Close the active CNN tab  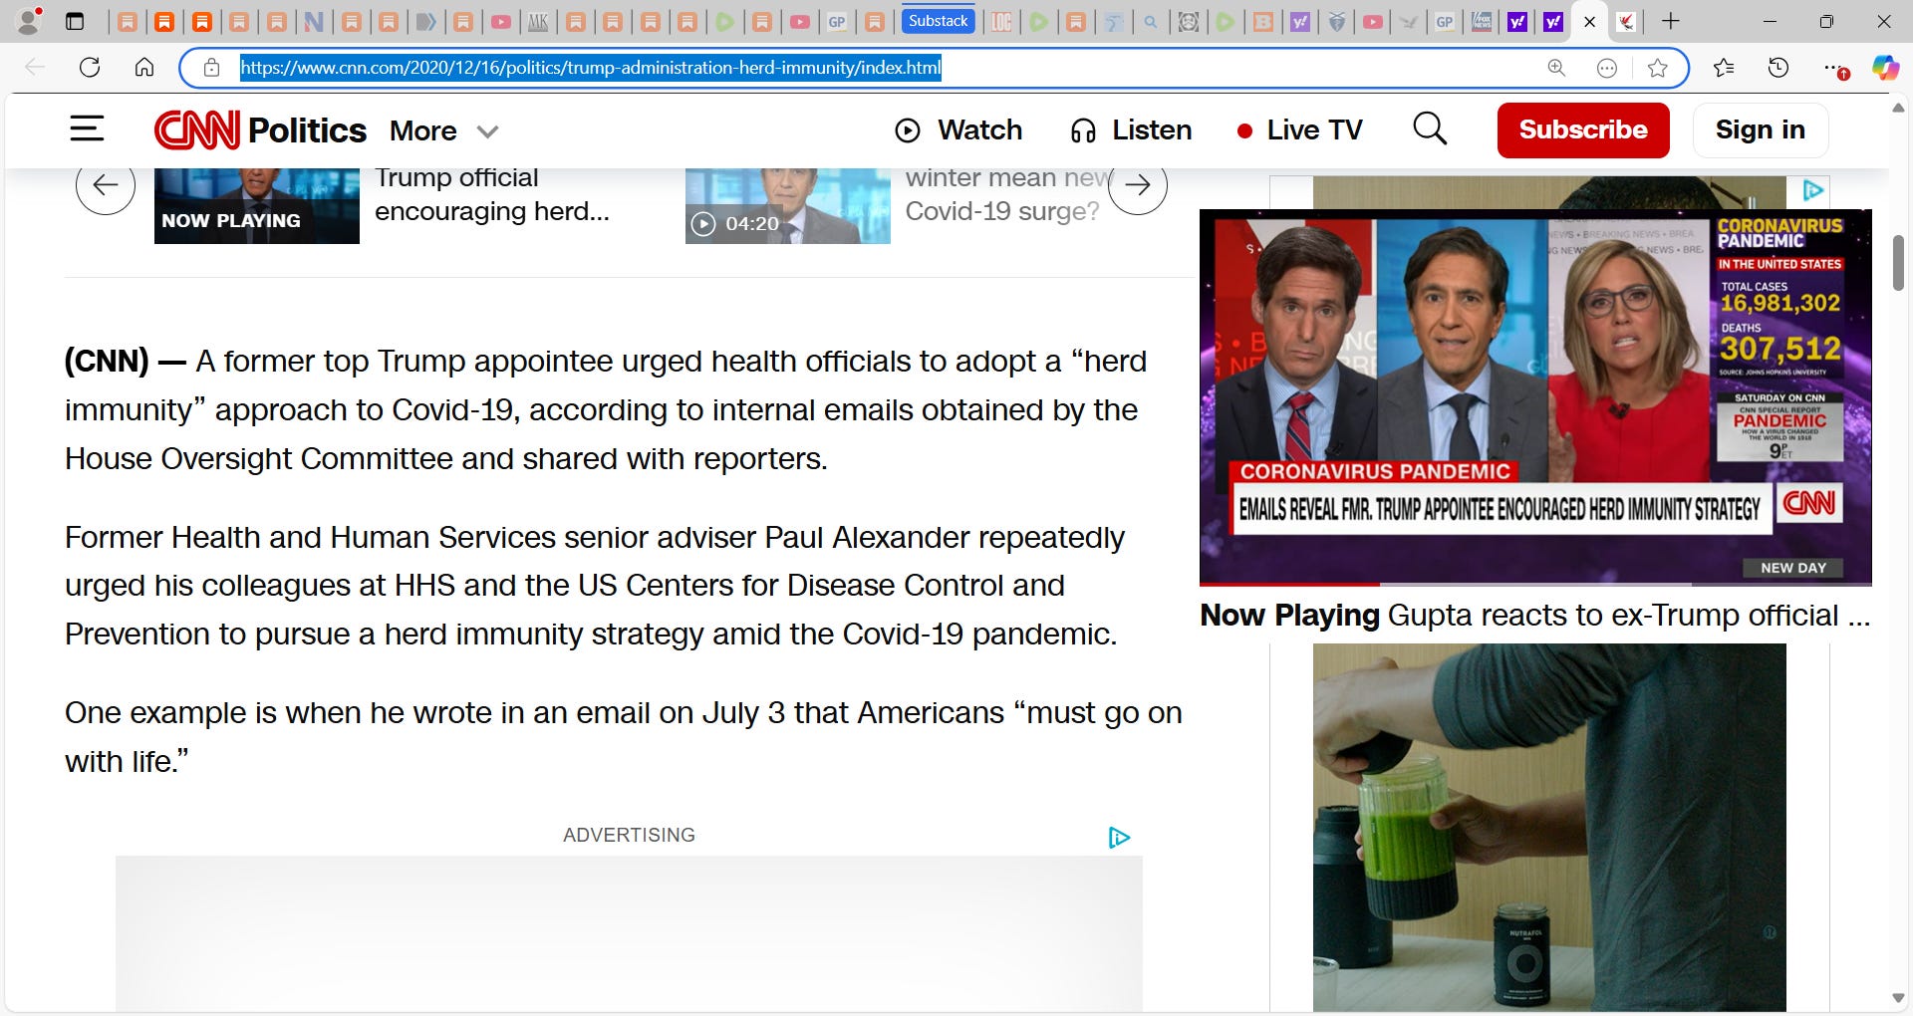pos(1589,22)
